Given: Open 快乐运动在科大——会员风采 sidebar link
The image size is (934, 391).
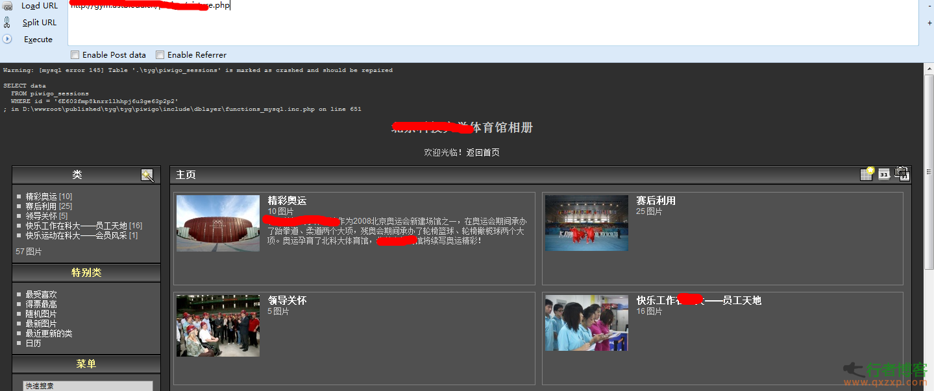Looking at the screenshot, I should (77, 235).
